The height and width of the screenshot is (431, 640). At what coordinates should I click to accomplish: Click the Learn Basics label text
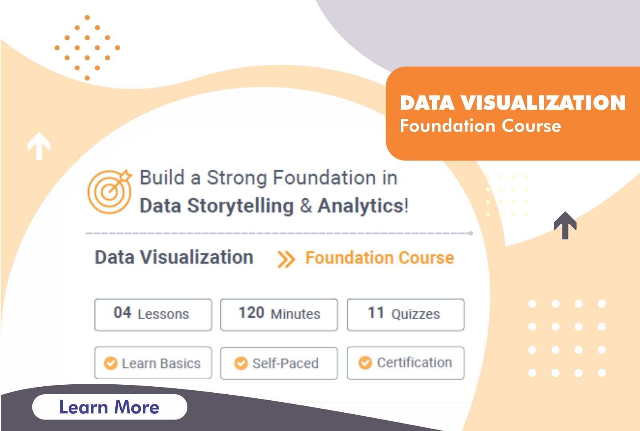coord(161,364)
